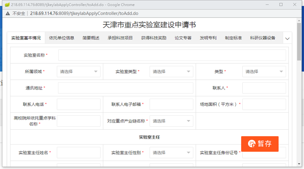Click the green leaf favicon in title bar
The height and width of the screenshot is (169, 304).
click(6, 5)
